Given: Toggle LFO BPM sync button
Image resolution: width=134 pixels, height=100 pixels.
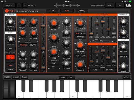Looking at the screenshot, I should pyautogui.click(x=77, y=56).
